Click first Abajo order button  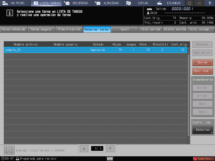point(203,104)
